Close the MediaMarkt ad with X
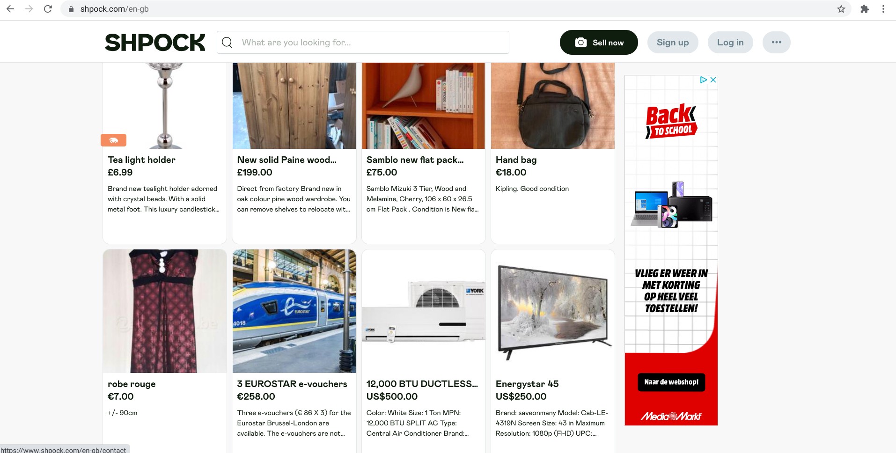 pyautogui.click(x=713, y=80)
